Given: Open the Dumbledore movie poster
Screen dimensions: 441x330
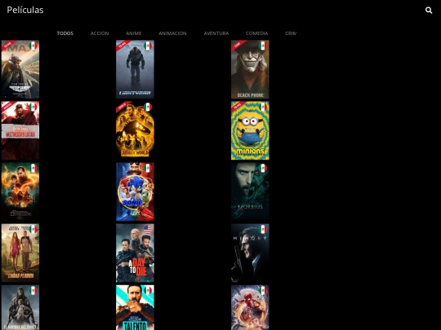Looking at the screenshot, I should (x=20, y=191).
